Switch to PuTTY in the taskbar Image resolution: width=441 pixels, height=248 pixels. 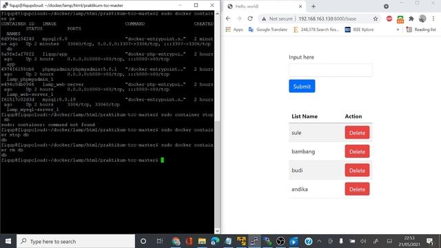pyautogui.click(x=254, y=241)
